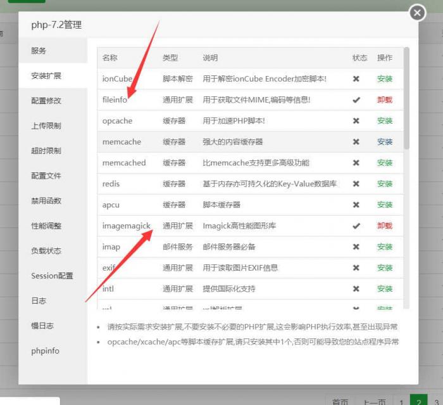View the 负载状态 page
This screenshot has height=405, width=443.
46,250
